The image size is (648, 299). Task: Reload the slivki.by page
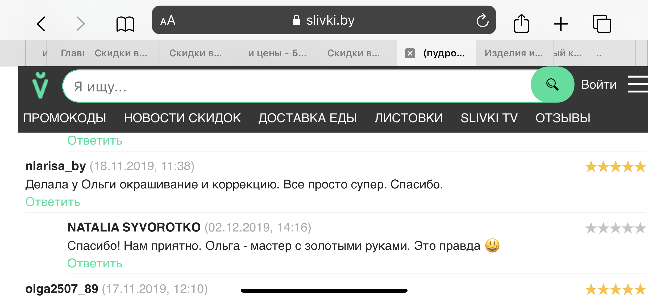click(x=482, y=20)
